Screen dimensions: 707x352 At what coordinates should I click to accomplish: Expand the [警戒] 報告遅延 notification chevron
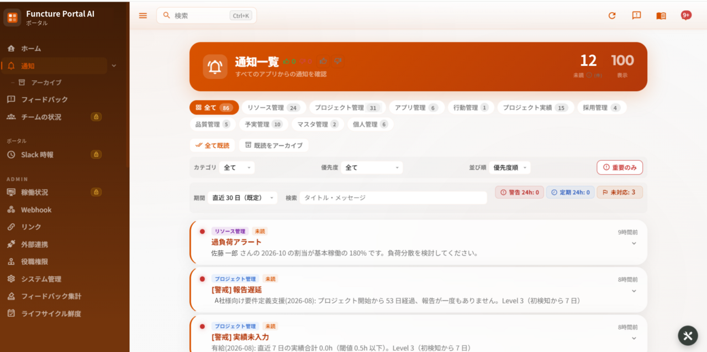(634, 291)
